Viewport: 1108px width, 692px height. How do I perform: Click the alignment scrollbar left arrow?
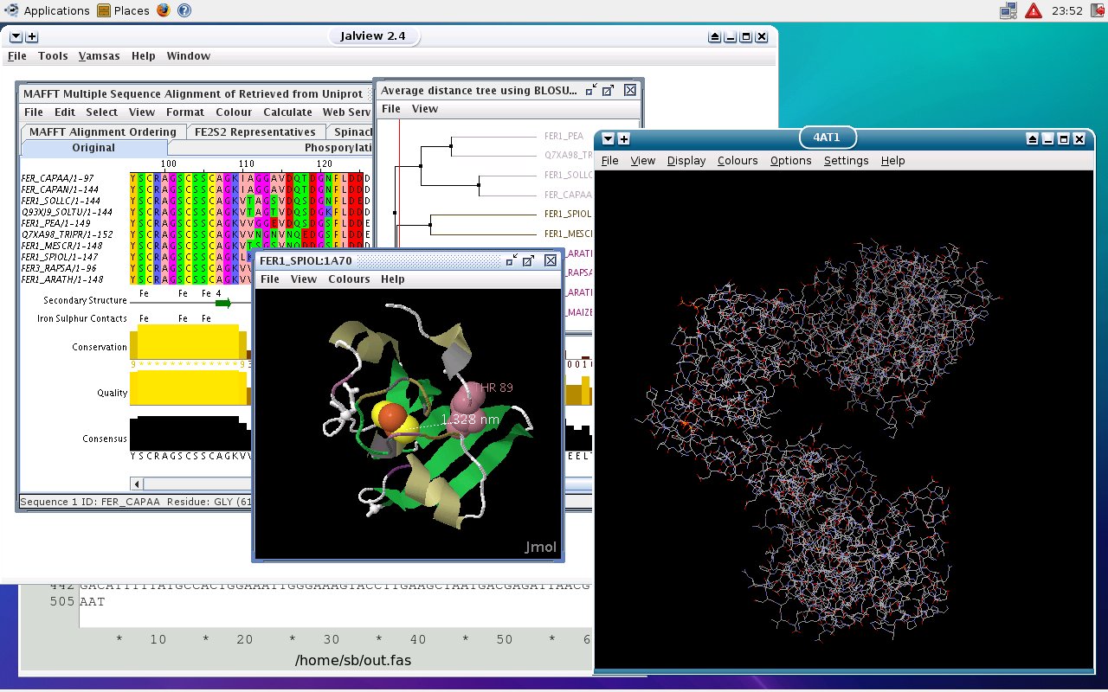coord(136,483)
